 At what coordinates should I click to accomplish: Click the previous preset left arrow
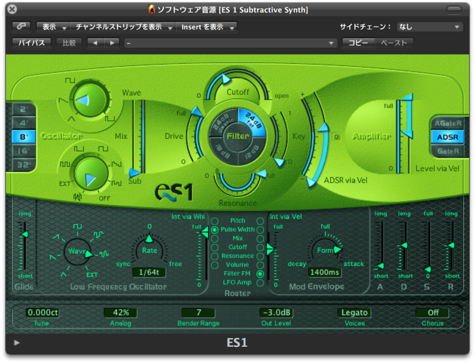click(x=95, y=43)
